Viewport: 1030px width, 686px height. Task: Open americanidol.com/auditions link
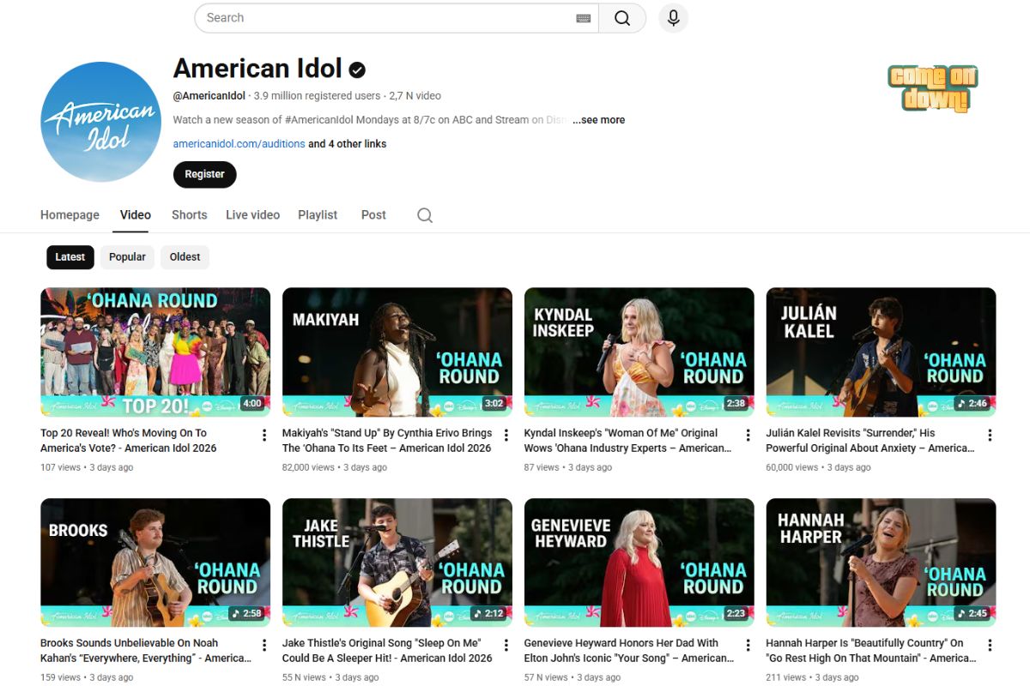pos(239,144)
